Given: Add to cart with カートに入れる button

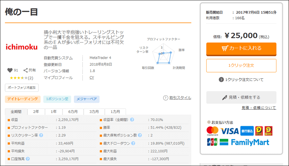Looking at the screenshot, I should [241, 48].
